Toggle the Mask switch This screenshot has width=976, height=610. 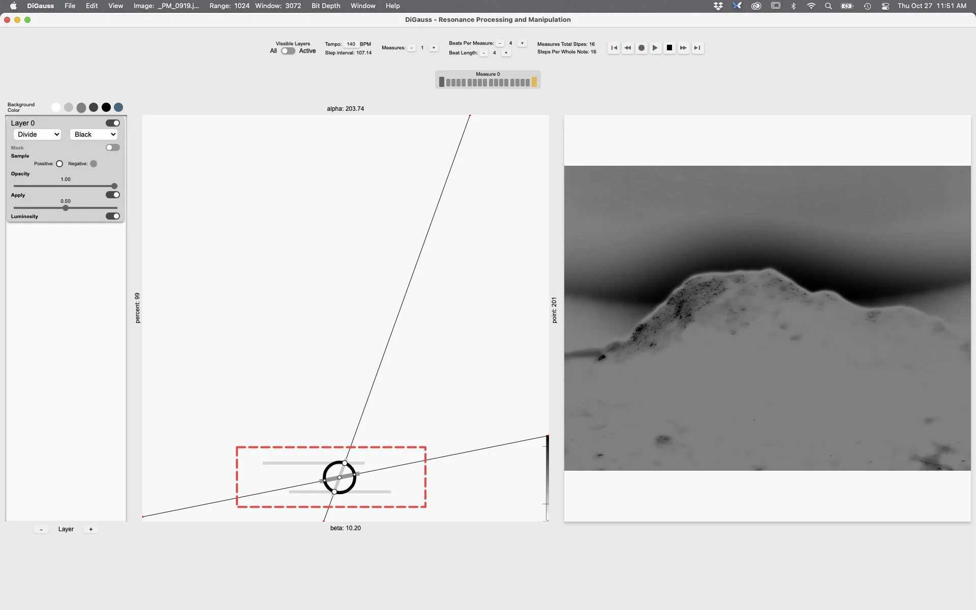click(x=112, y=147)
